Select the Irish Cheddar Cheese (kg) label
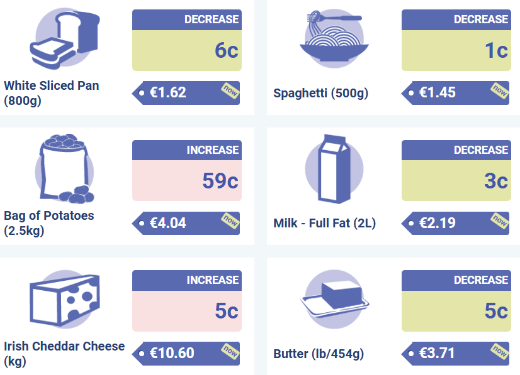 [64, 354]
